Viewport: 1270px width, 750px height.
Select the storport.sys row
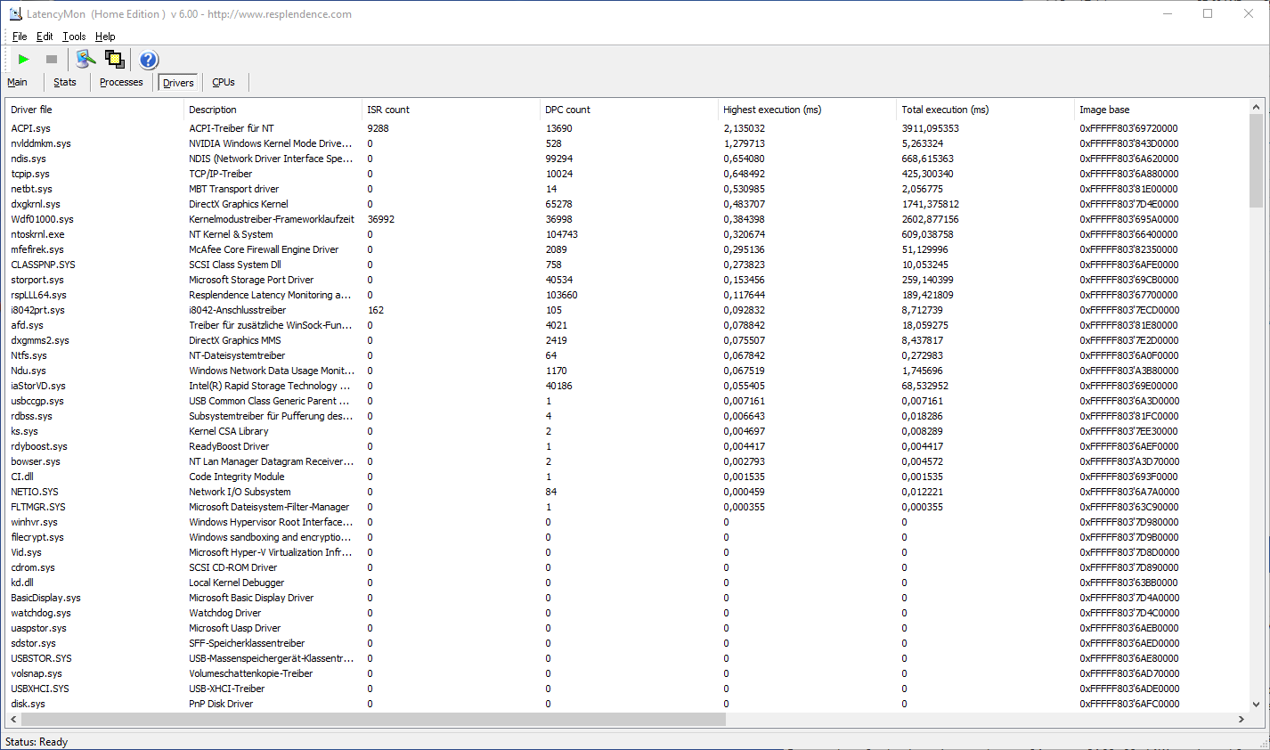tap(627, 280)
